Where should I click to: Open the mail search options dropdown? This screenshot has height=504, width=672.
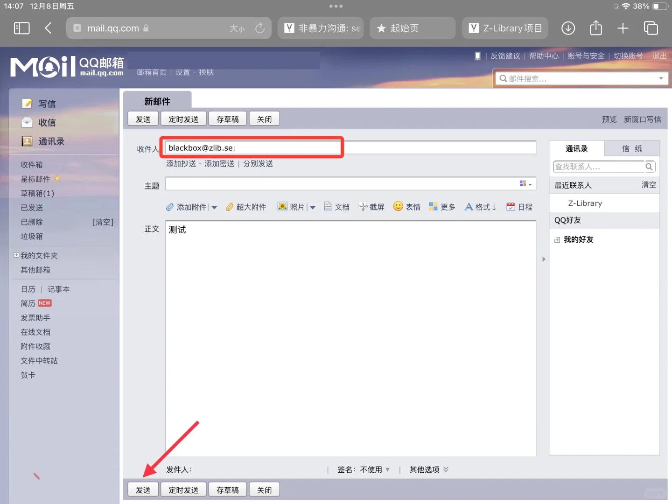(x=661, y=78)
